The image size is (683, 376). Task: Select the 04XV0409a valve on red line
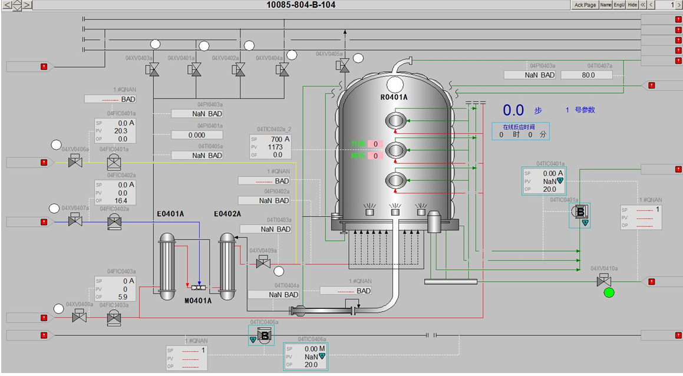[263, 262]
